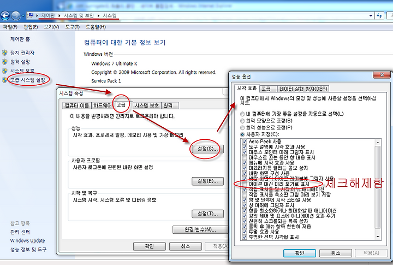Open the Windows Update link
The image size is (393, 265).
click(27, 240)
